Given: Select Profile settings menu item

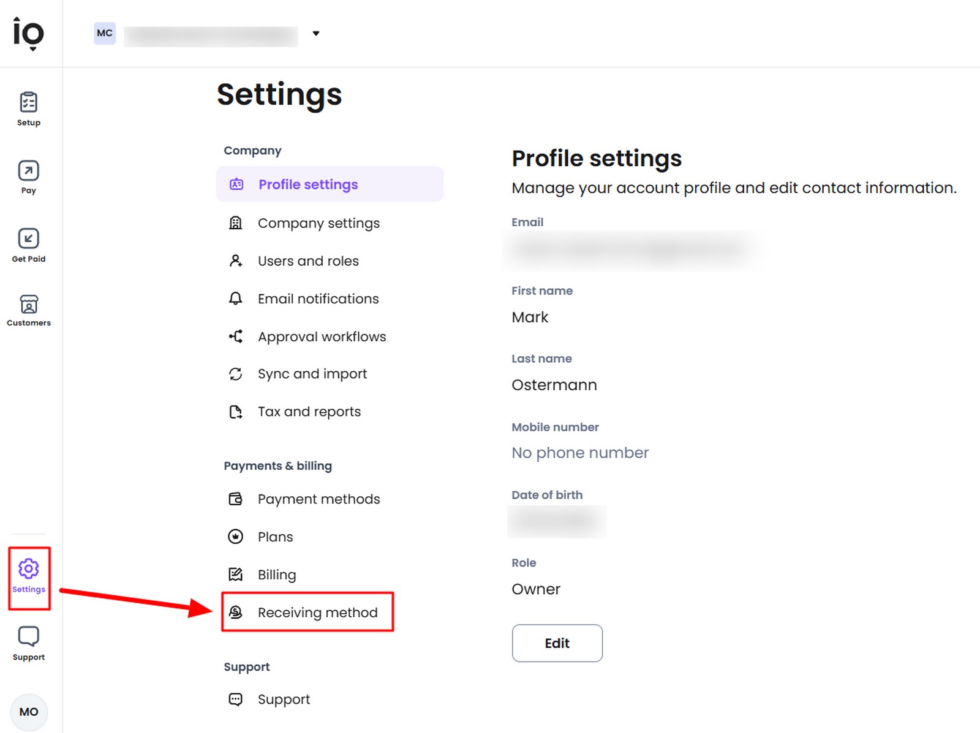Looking at the screenshot, I should (308, 184).
